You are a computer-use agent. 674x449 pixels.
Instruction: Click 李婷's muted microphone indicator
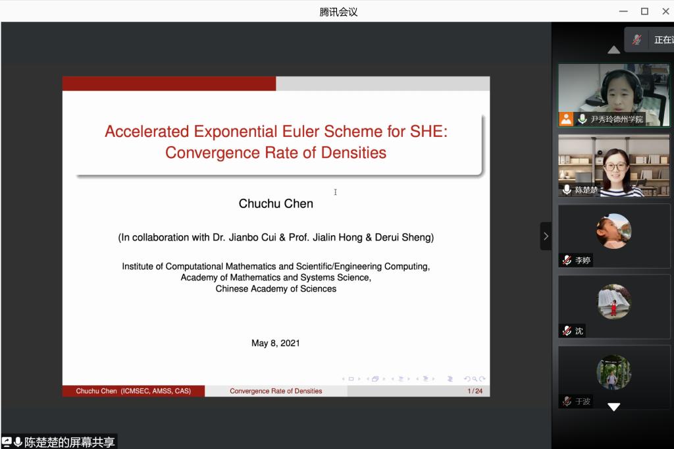[567, 260]
